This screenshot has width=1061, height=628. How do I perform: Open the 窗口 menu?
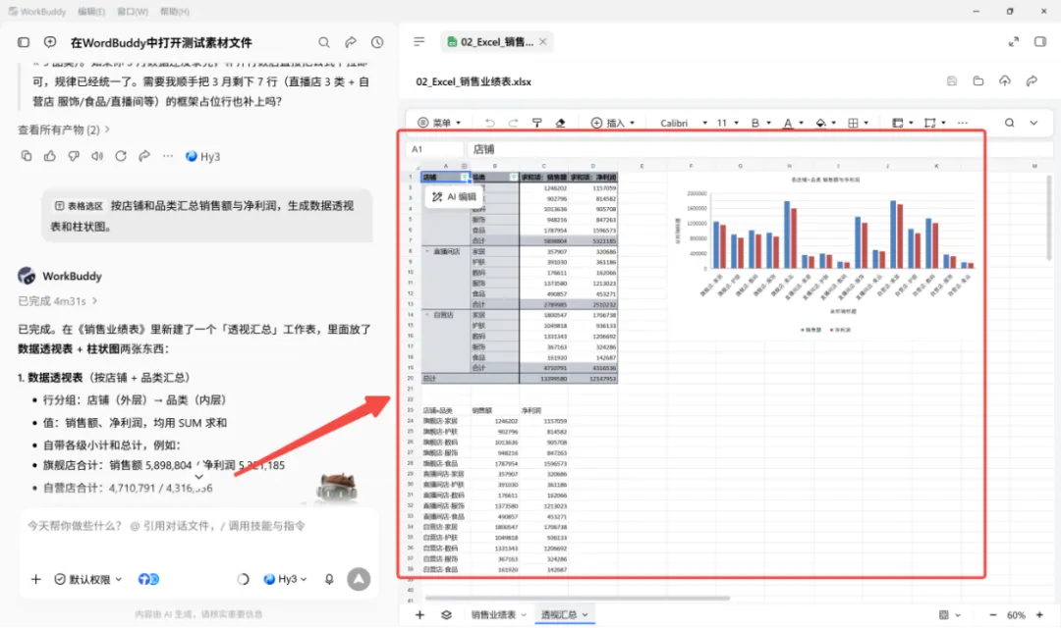[133, 12]
